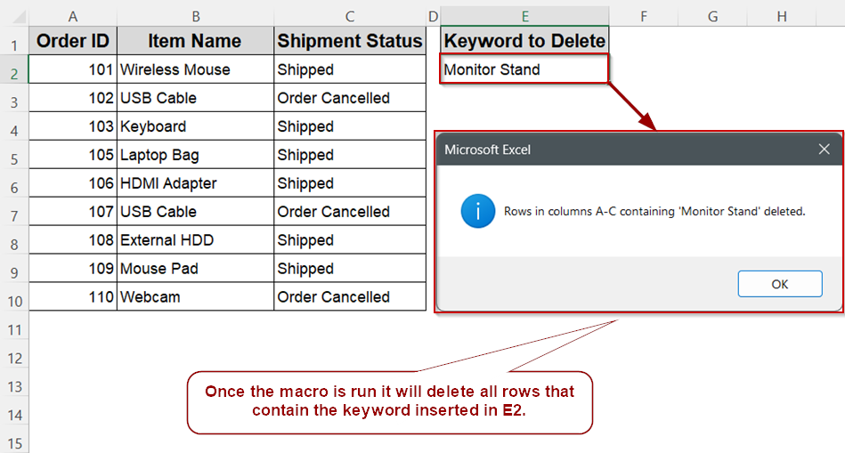Select Order Cancelled cell for order 110

click(x=350, y=296)
